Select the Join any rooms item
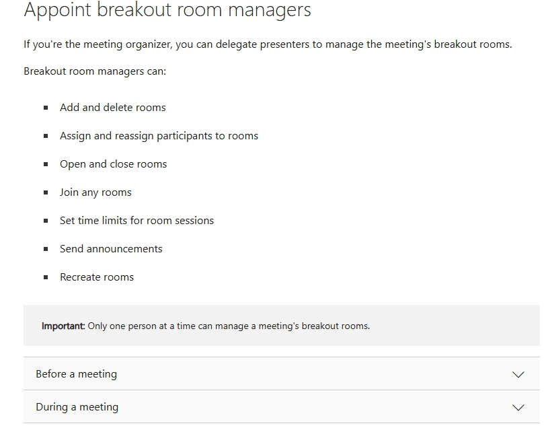The image size is (546, 432). pyautogui.click(x=95, y=192)
